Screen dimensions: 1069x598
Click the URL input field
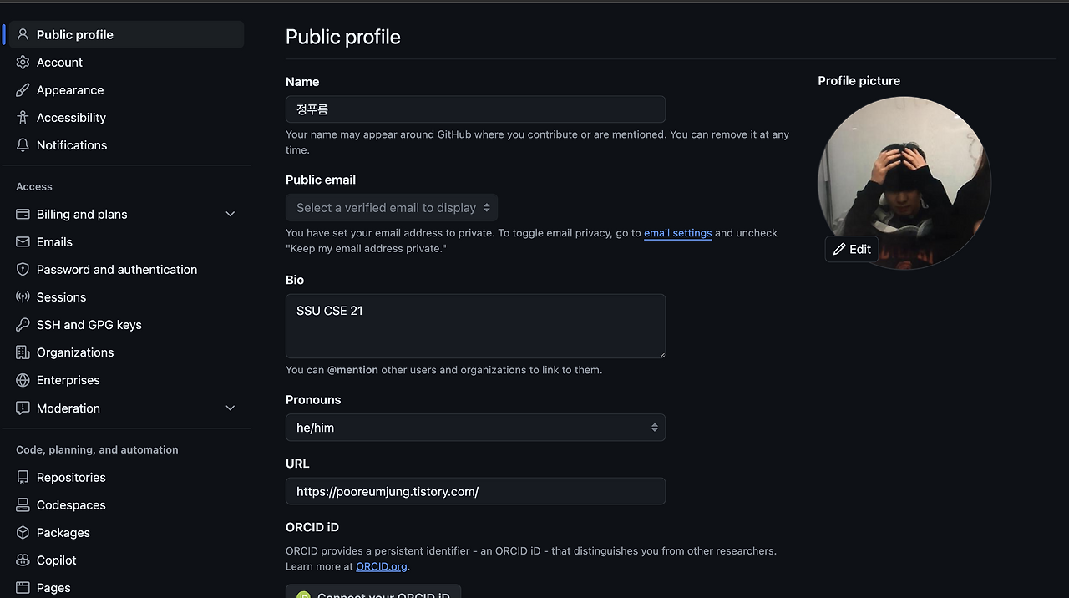tap(475, 491)
